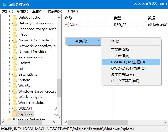This screenshot has height=132, width=168.
Task: Select DWORD (32 位)值(D) entry
Action: pyautogui.click(x=131, y=62)
